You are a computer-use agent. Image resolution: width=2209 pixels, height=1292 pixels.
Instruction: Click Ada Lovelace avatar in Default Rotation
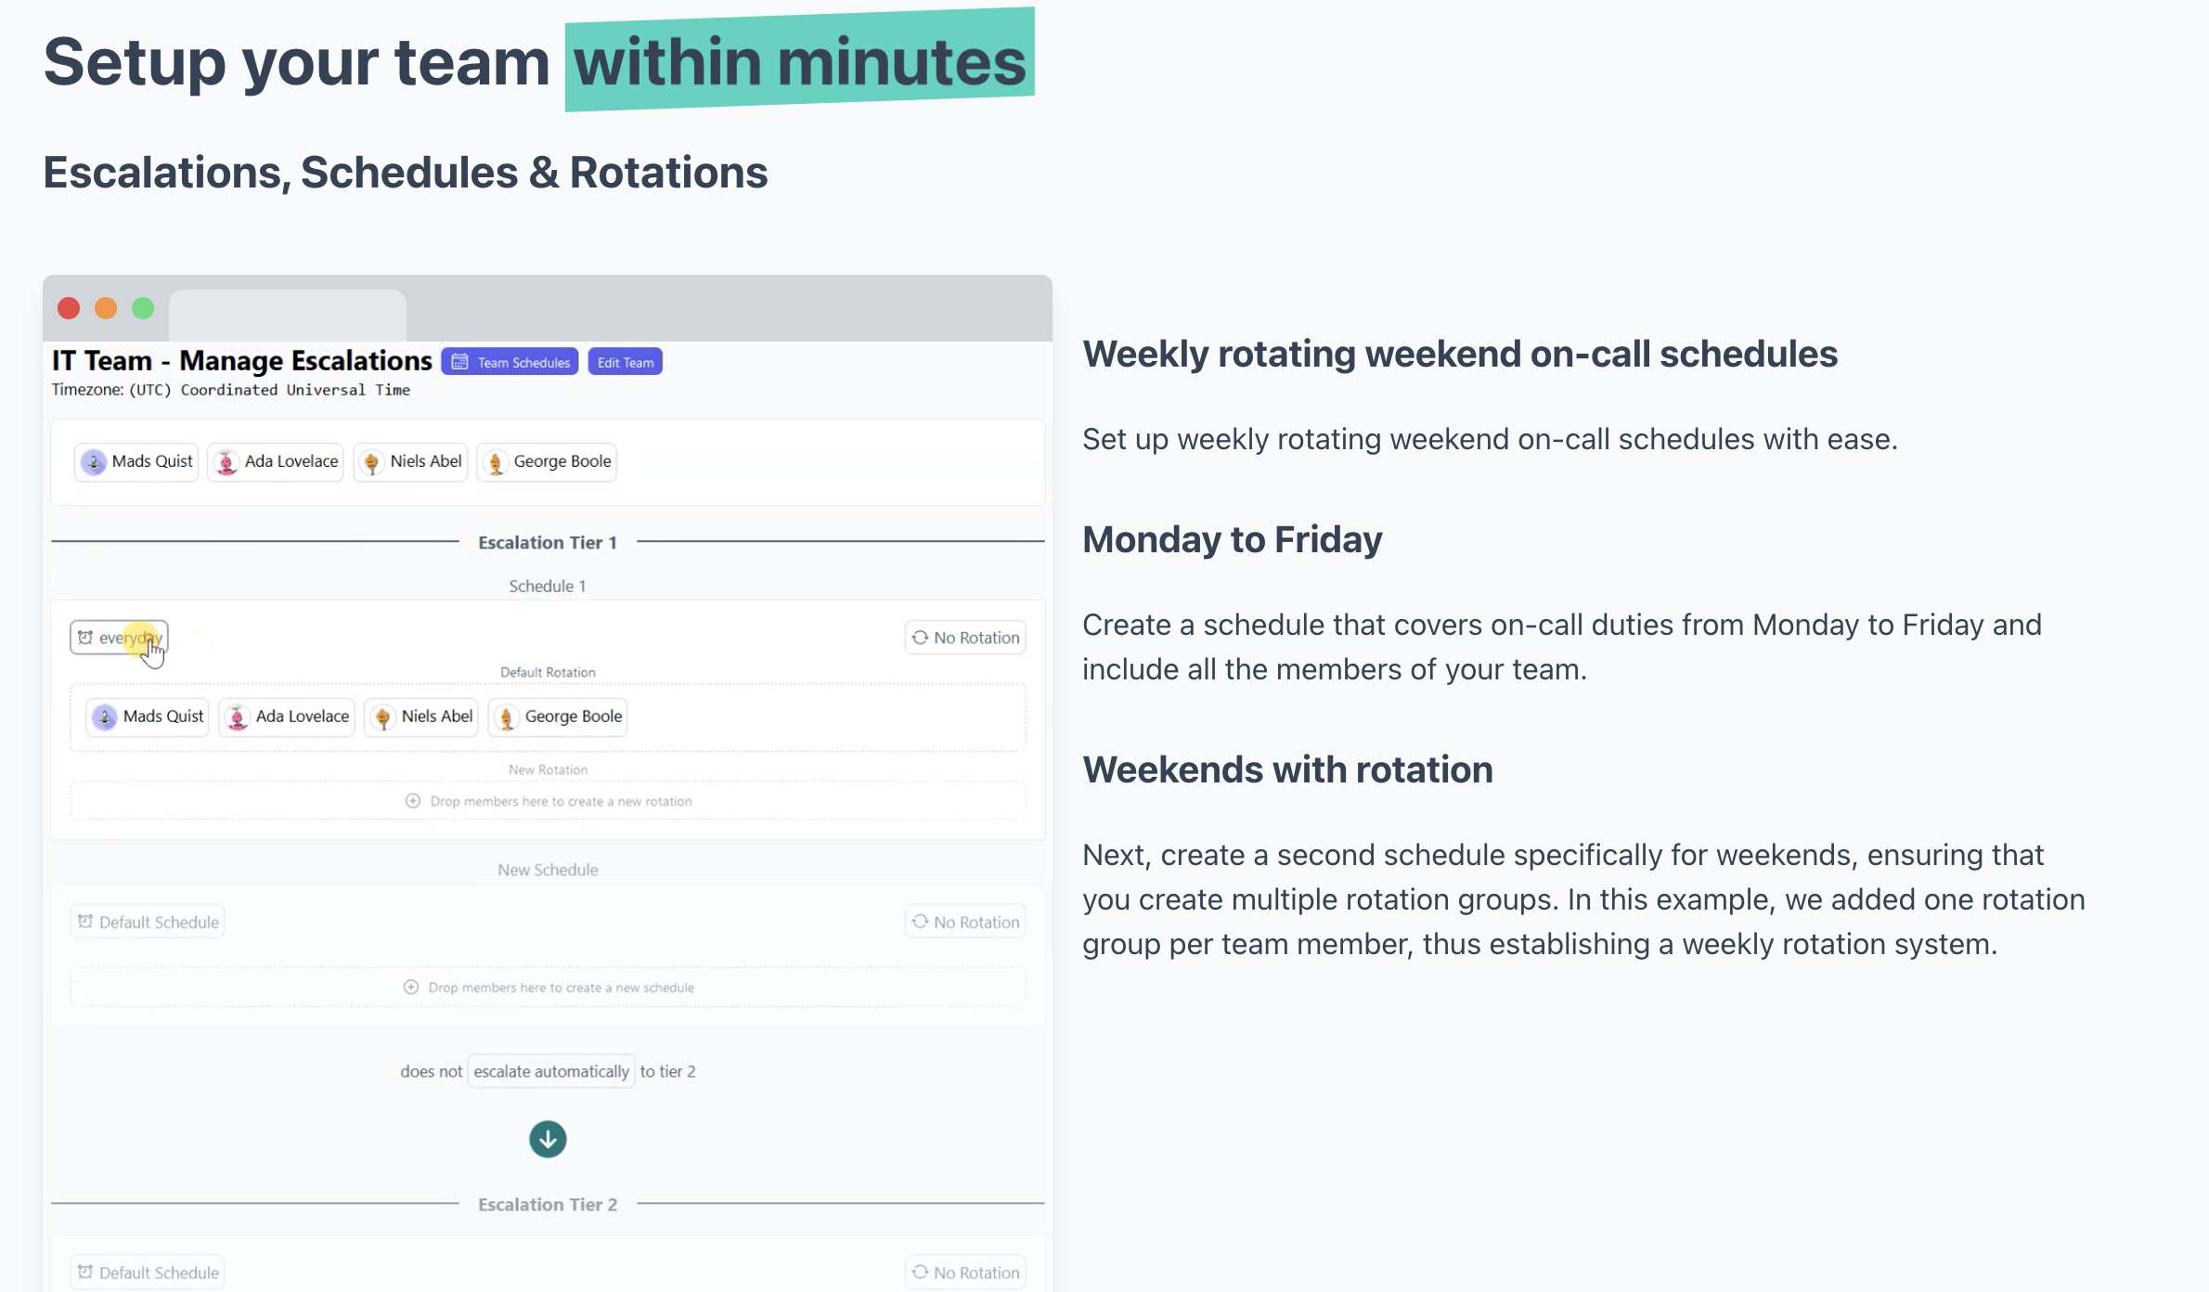238,717
